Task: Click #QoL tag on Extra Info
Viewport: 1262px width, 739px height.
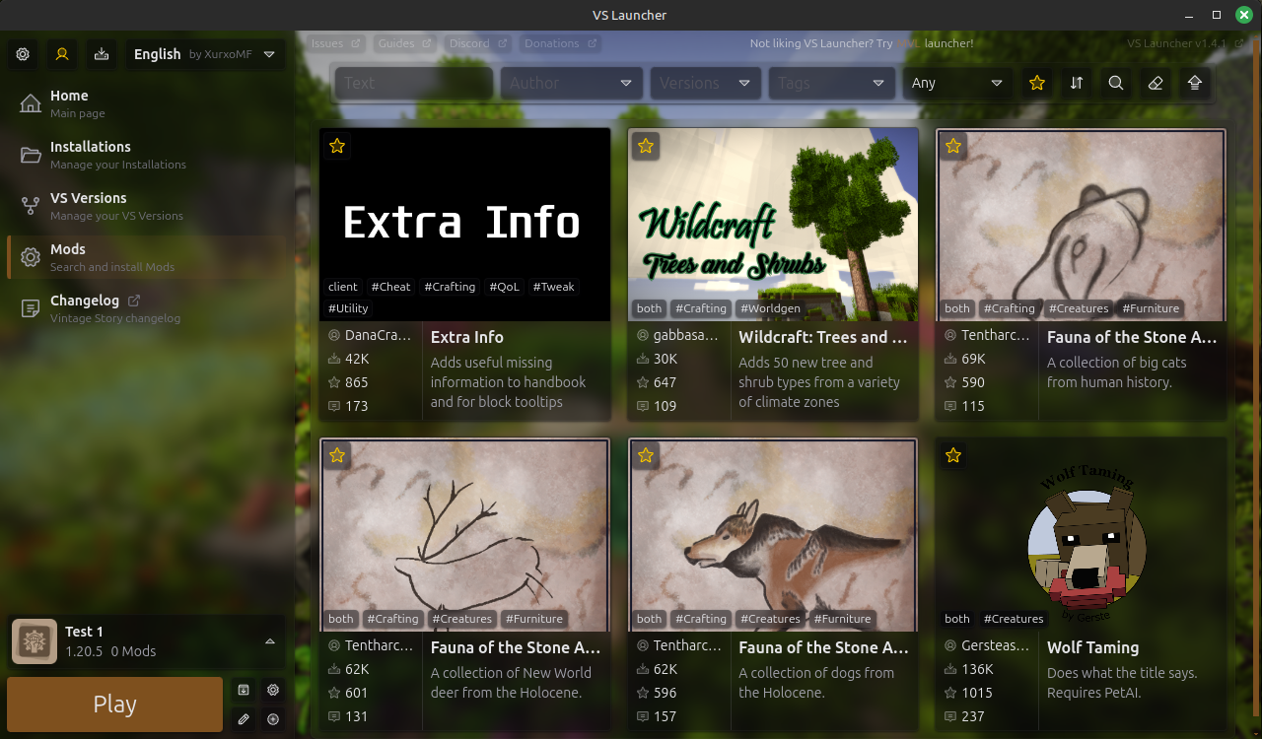Action: click(x=504, y=287)
